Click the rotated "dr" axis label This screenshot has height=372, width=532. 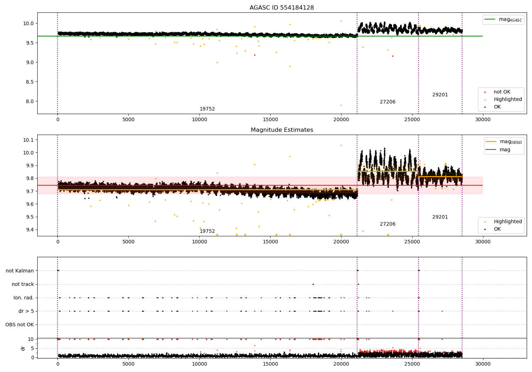tap(23, 348)
